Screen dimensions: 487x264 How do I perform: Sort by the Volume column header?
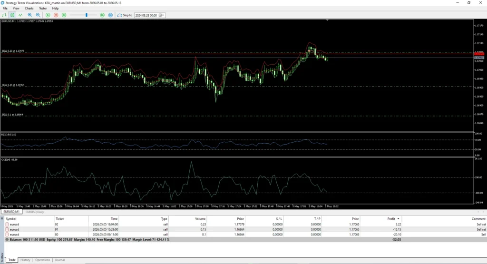[187, 219]
